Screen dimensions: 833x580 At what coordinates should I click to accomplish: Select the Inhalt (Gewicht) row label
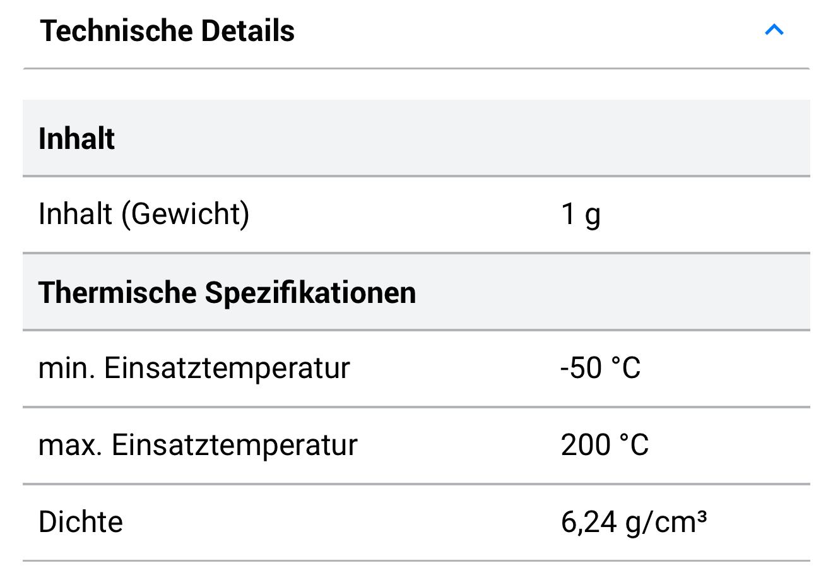tap(144, 214)
